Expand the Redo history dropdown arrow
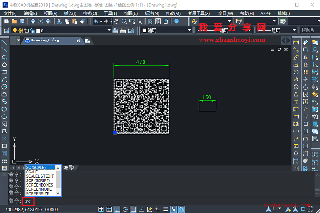The height and width of the screenshot is (213, 320). (x=111, y=21)
